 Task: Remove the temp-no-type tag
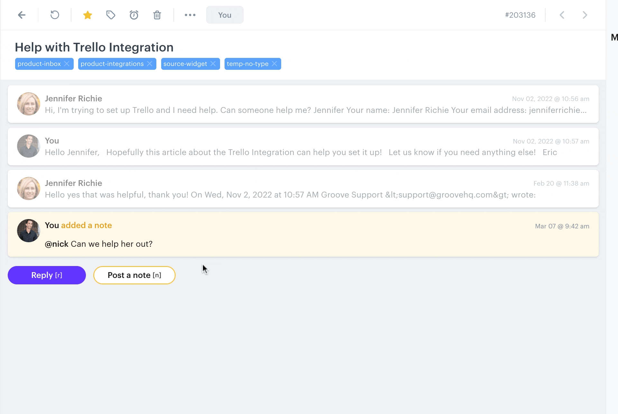tap(274, 64)
